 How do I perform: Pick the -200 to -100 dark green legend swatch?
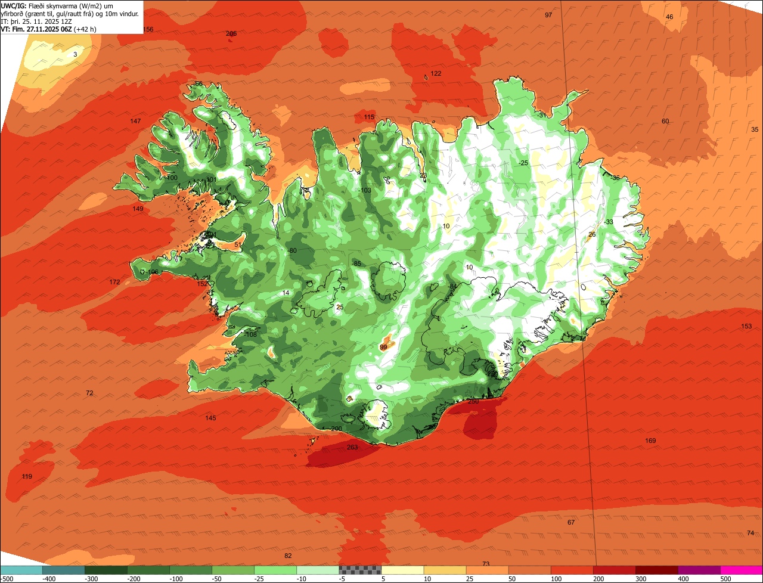click(x=148, y=570)
